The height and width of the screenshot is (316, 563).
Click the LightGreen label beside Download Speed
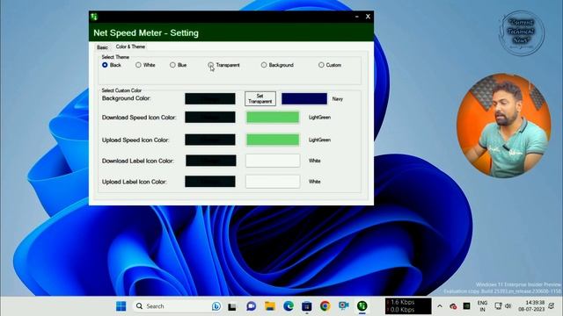point(319,118)
